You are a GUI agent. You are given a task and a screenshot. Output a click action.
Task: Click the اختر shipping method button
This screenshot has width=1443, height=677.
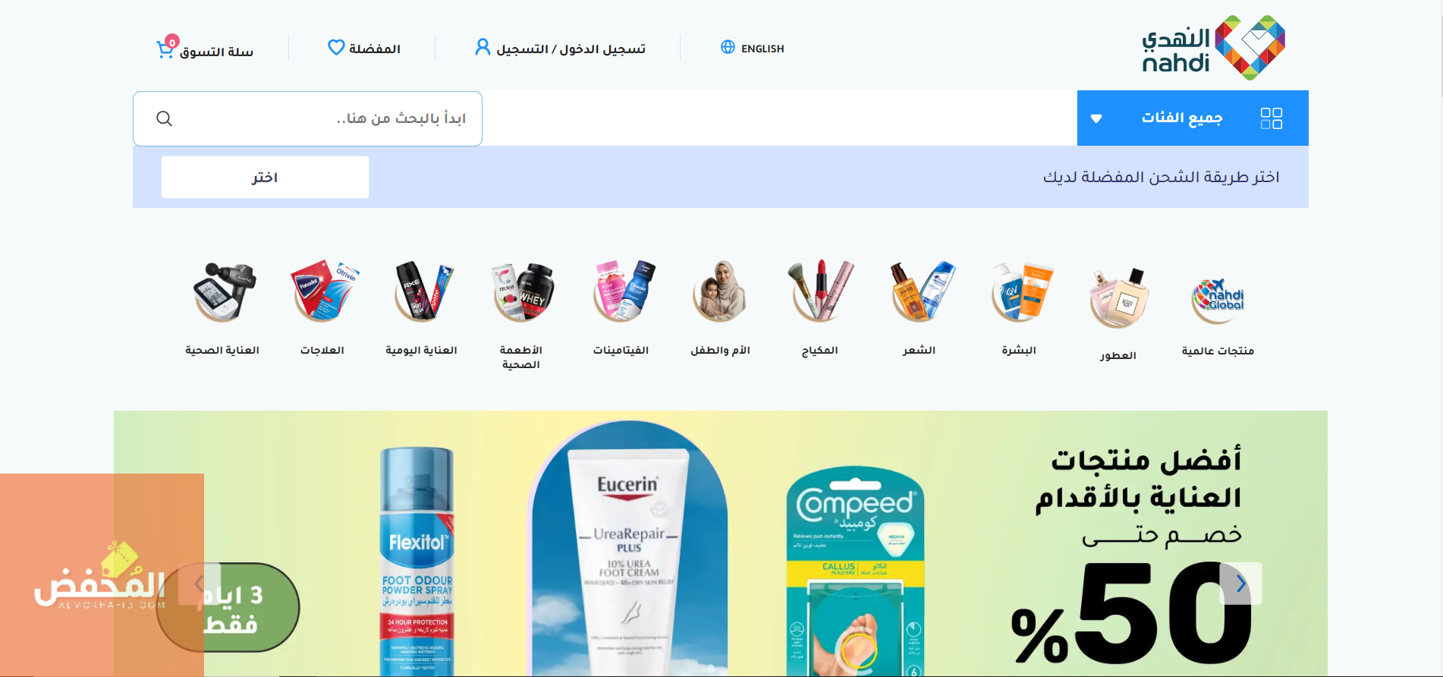265,178
